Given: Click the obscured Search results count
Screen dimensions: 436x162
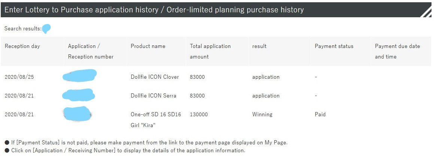Looking at the screenshot, I should [x=46, y=28].
